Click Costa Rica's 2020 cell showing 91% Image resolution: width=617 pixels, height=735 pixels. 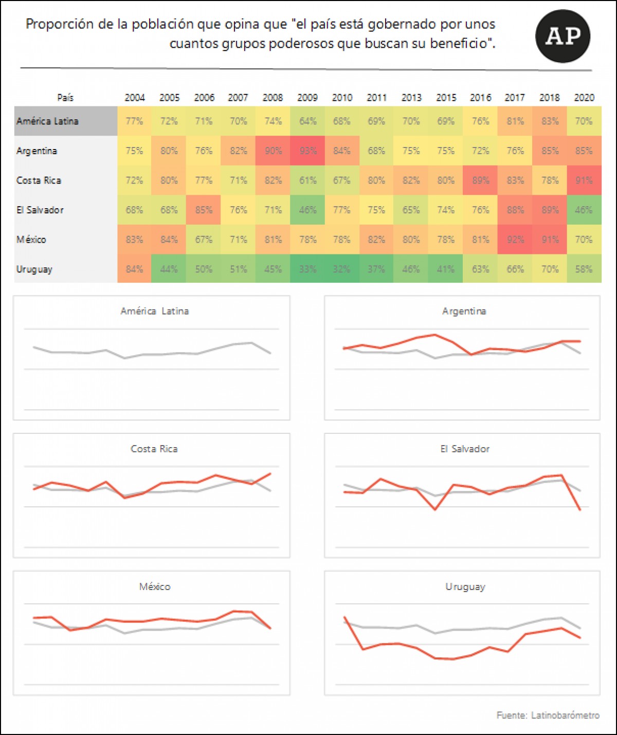tap(584, 180)
